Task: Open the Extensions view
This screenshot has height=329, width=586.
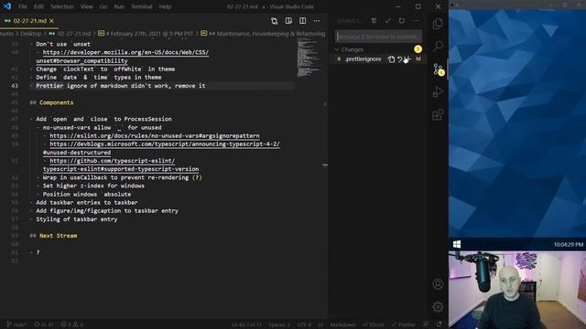Action: (438, 115)
